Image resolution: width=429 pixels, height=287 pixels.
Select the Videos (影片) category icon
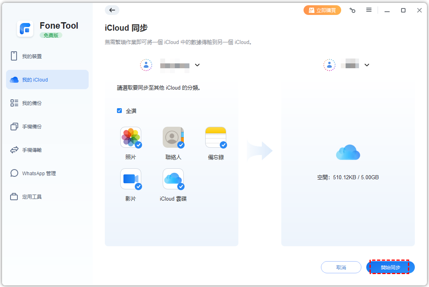(130, 179)
